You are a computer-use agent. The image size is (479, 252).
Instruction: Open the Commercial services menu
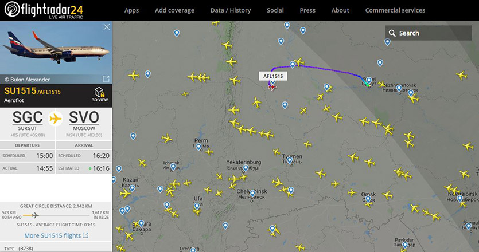coord(395,10)
